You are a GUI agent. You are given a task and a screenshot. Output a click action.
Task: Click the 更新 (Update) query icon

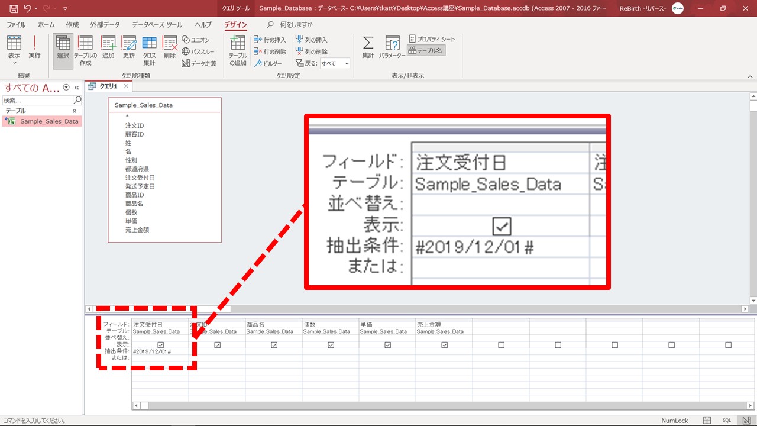[x=129, y=47]
